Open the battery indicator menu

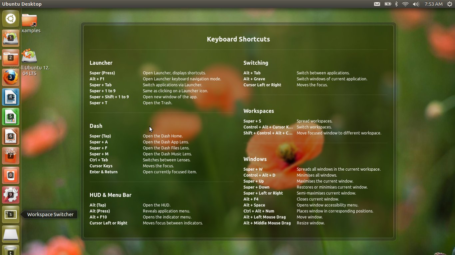point(388,4)
